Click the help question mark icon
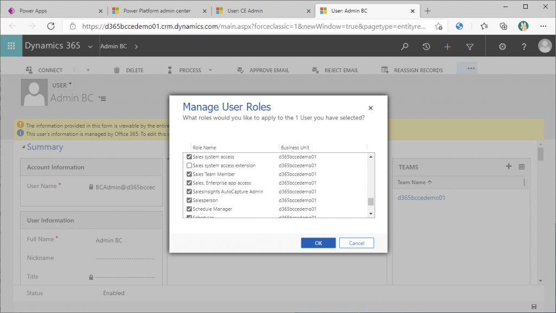The height and width of the screenshot is (313, 556). 524,47
